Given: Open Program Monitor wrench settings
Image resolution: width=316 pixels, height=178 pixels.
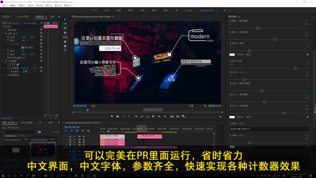Looking at the screenshot, I should pyautogui.click(x=205, y=106).
